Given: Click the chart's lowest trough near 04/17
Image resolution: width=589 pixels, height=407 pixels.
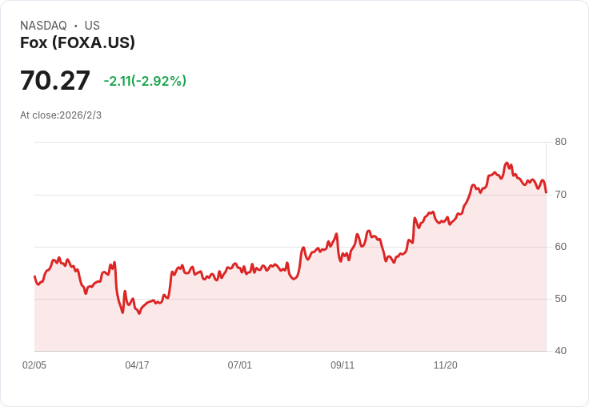Looking at the screenshot, I should pyautogui.click(x=139, y=313).
